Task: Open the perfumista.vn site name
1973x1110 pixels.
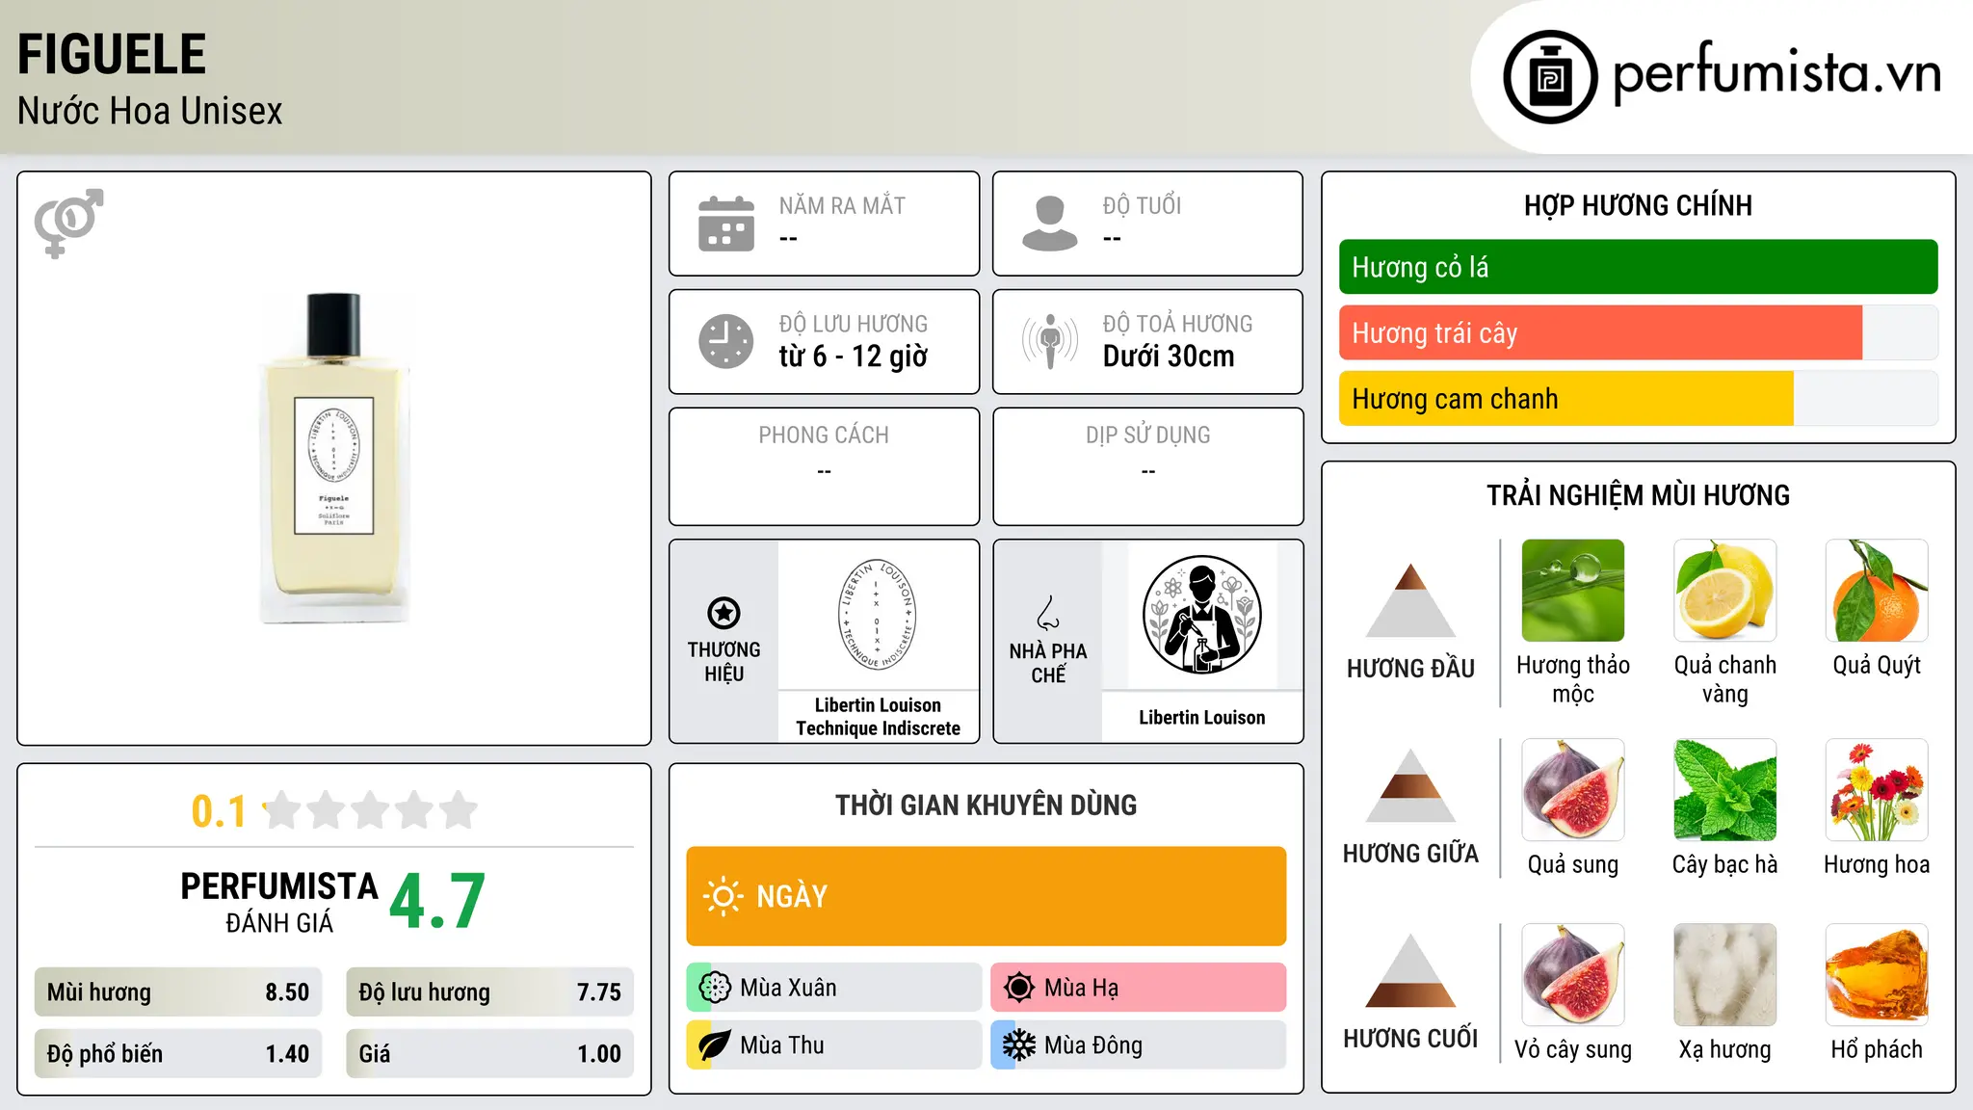Action: [x=1776, y=73]
